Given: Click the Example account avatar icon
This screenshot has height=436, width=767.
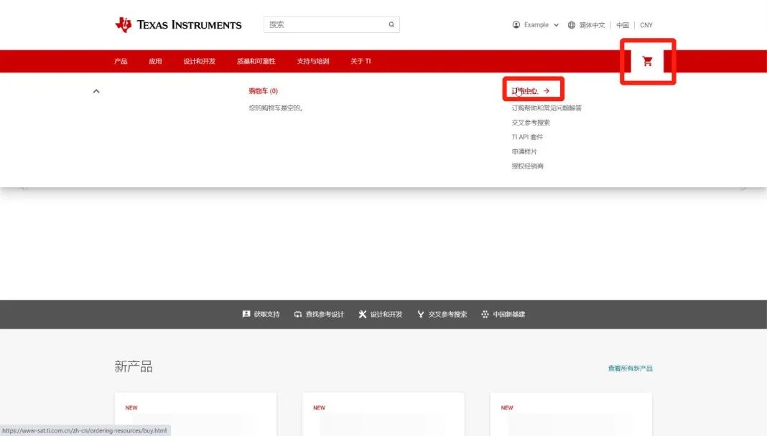Looking at the screenshot, I should 515,24.
